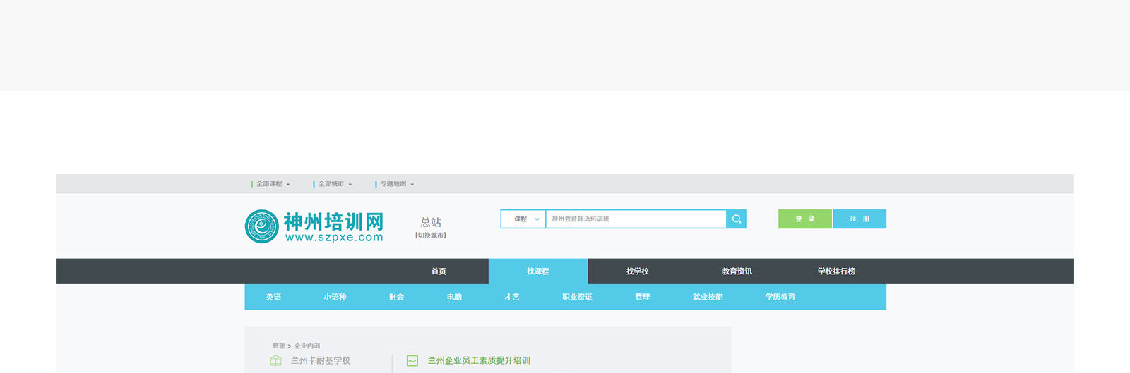Click the book icon beside 兰州卡耐基学校
The height and width of the screenshot is (373, 1130).
pyautogui.click(x=275, y=361)
